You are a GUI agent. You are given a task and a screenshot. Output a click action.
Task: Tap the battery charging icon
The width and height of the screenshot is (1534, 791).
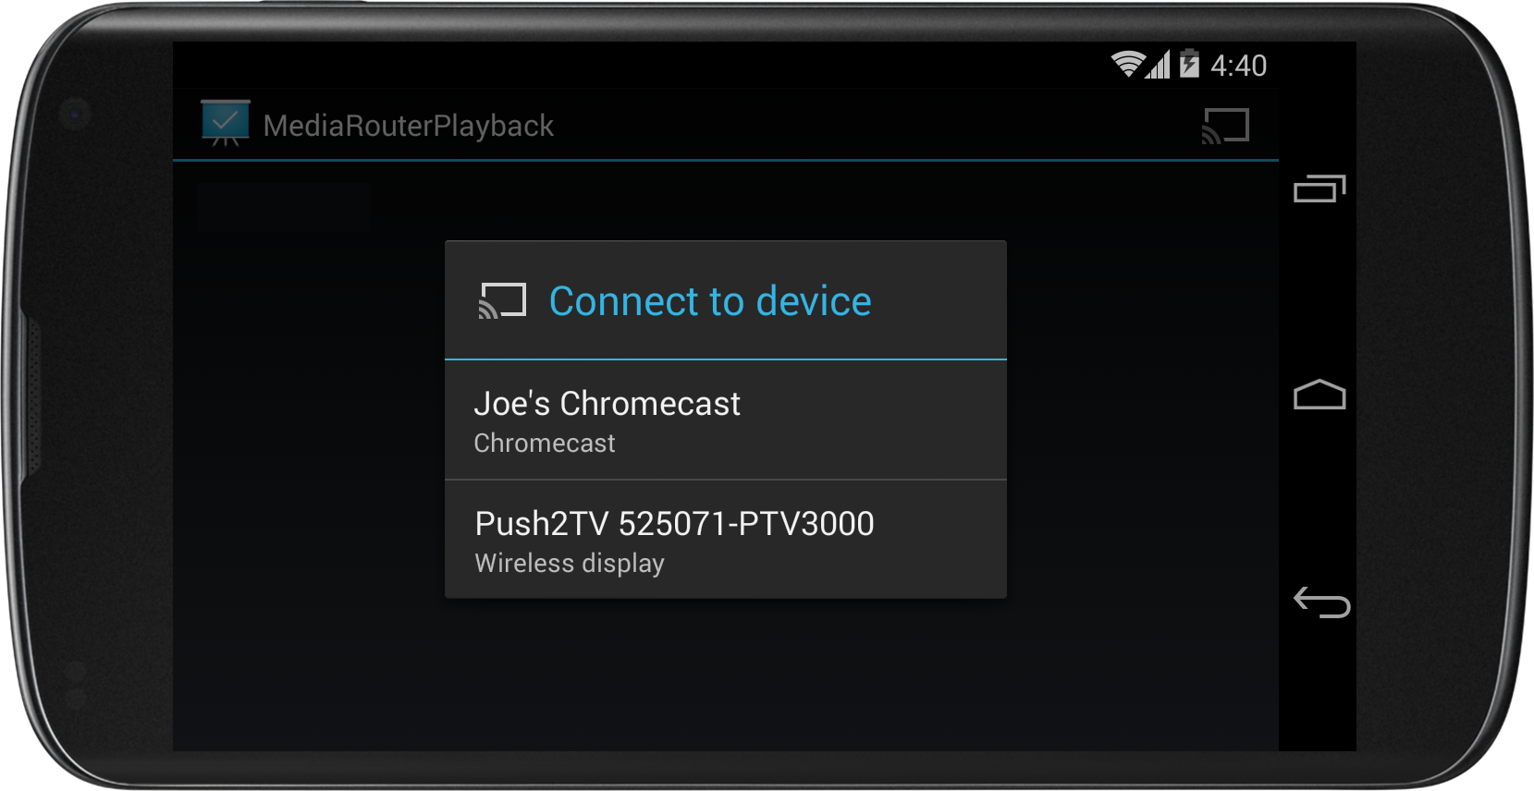pos(1189,64)
